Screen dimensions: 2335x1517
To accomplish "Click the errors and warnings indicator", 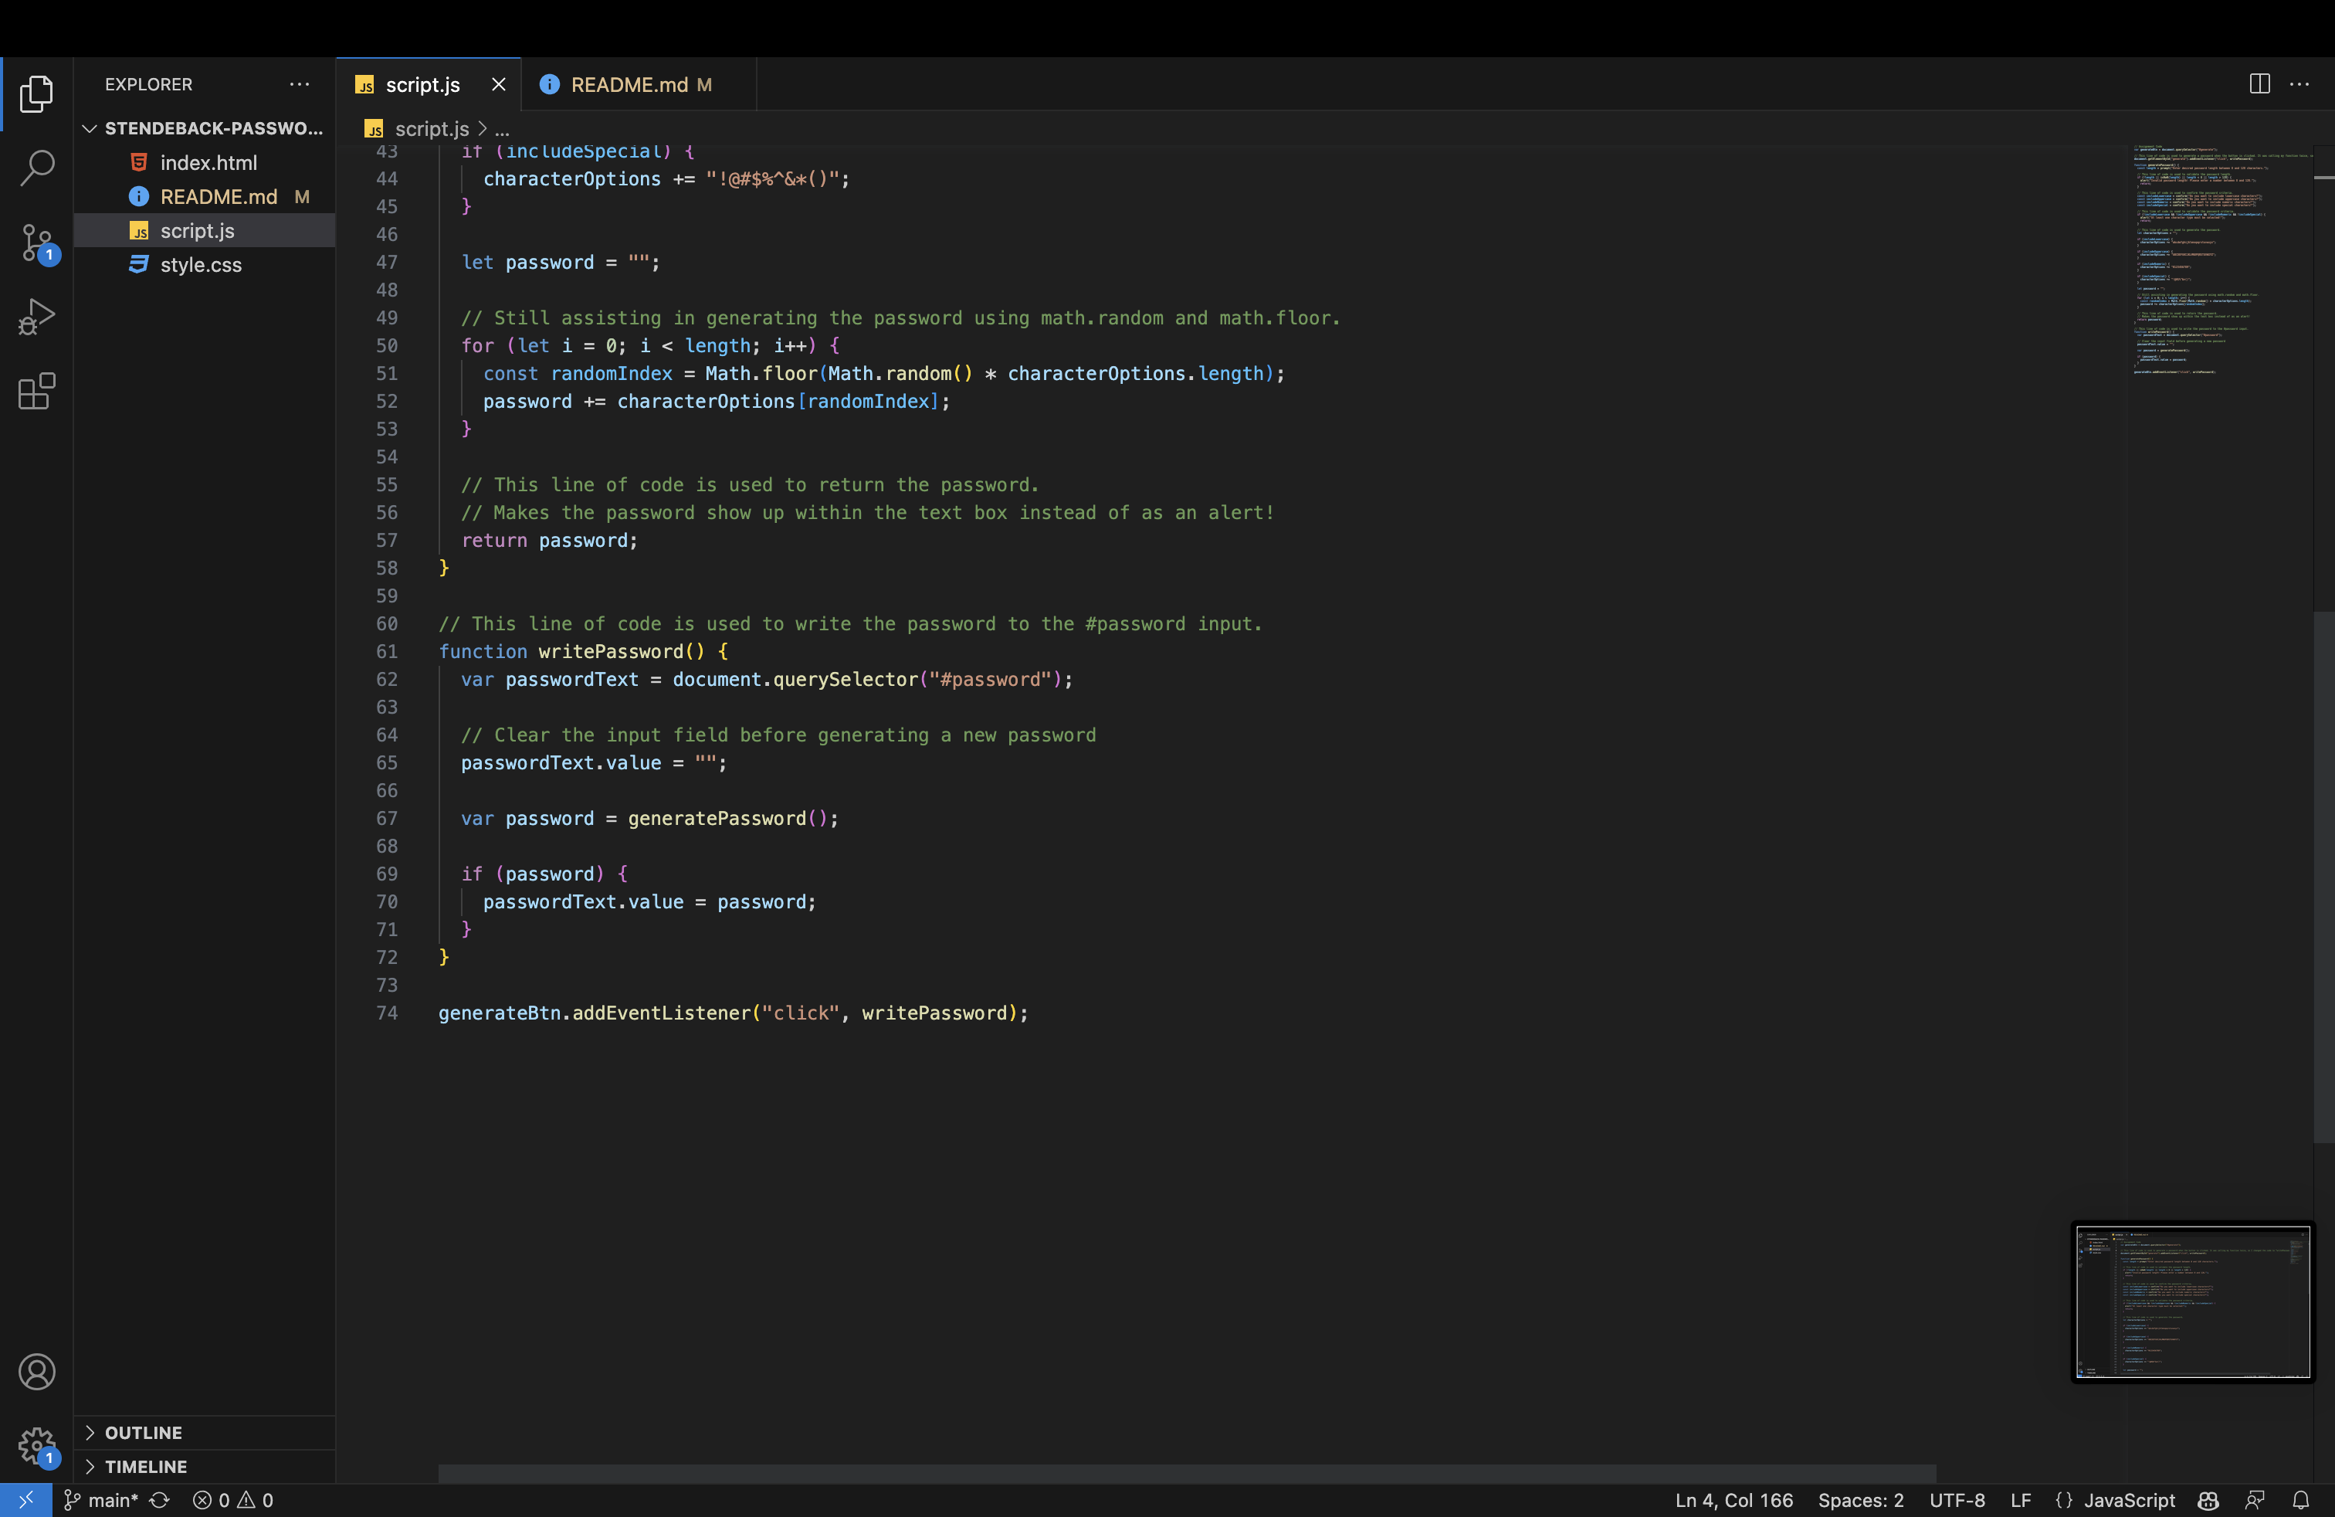I will click(x=232, y=1500).
